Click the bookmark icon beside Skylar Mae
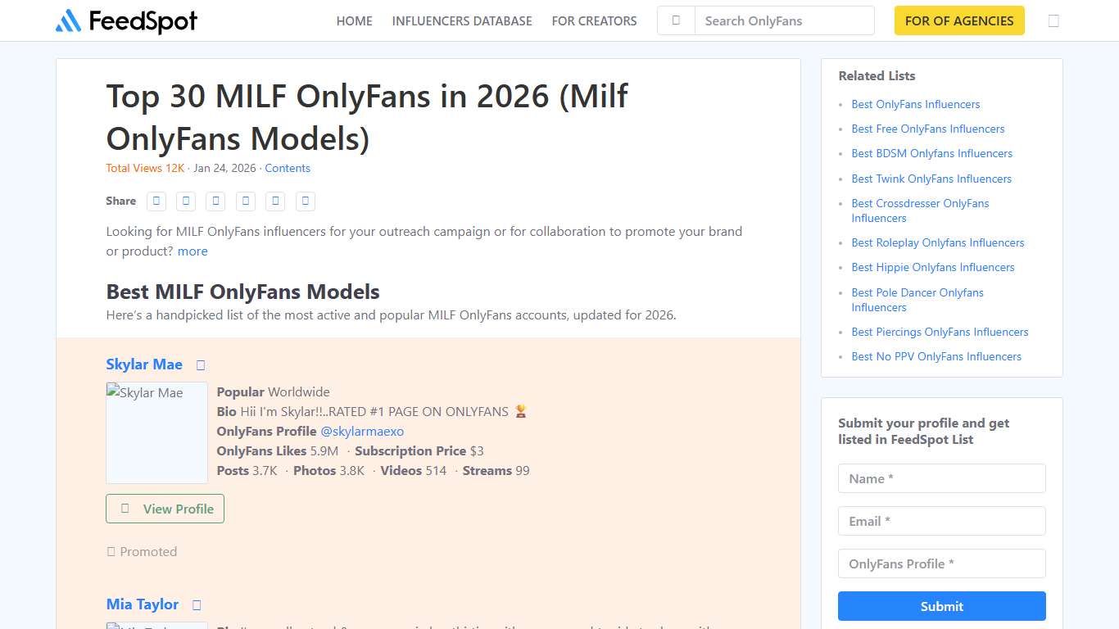1119x629 pixels. (x=200, y=365)
